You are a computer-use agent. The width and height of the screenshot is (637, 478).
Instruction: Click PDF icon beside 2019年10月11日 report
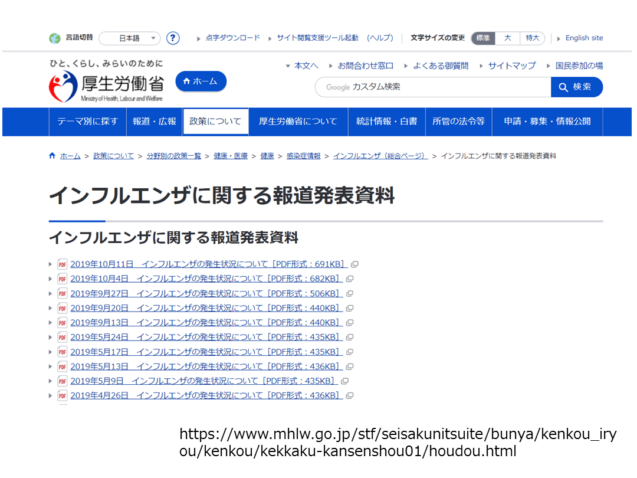(x=63, y=264)
